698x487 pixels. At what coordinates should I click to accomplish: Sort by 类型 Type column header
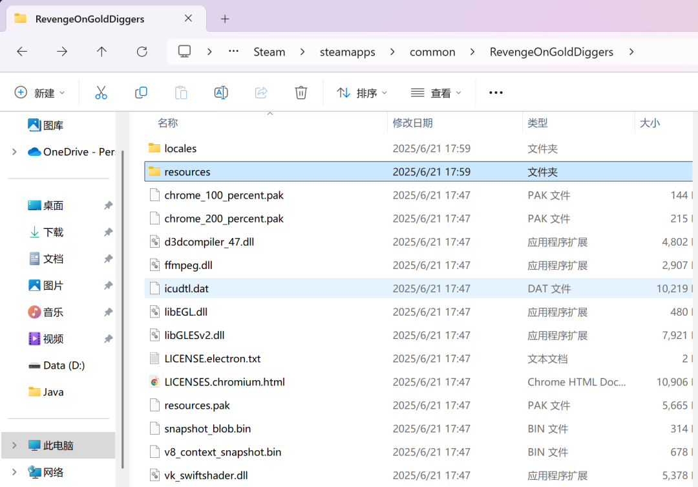(537, 123)
